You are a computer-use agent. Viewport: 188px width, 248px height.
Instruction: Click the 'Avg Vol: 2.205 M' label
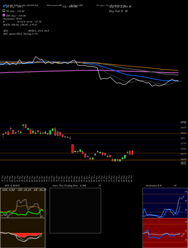(x=120, y=7)
